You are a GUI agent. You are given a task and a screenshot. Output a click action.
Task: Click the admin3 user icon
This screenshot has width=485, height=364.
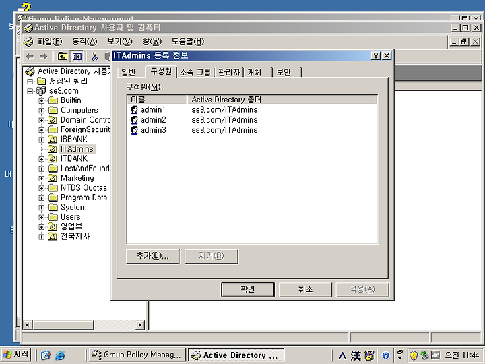134,130
